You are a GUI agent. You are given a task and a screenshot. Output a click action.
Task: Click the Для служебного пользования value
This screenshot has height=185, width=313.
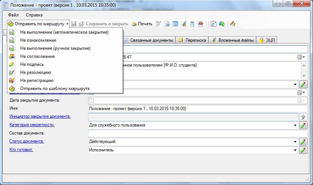(x=117, y=125)
